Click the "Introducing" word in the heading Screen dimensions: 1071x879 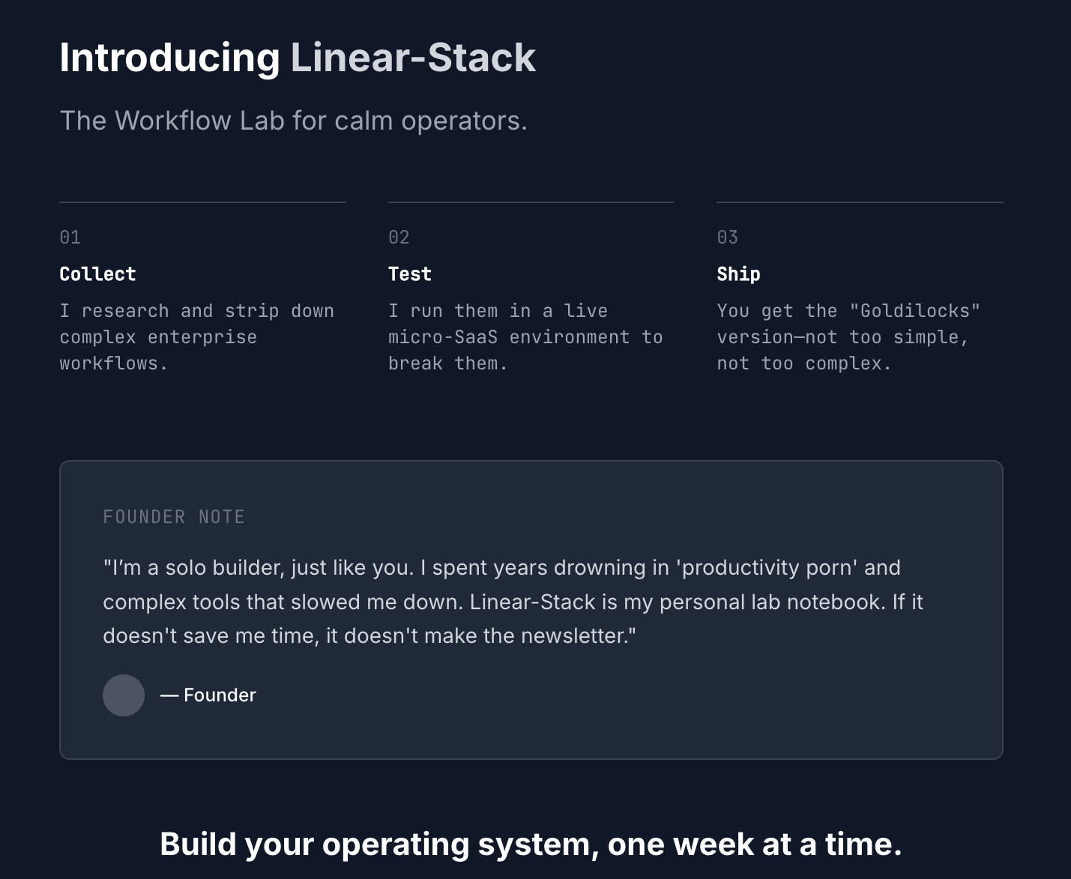coord(169,58)
